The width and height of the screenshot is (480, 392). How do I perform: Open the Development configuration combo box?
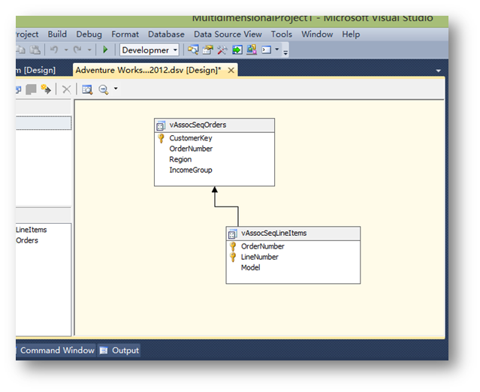pos(149,50)
